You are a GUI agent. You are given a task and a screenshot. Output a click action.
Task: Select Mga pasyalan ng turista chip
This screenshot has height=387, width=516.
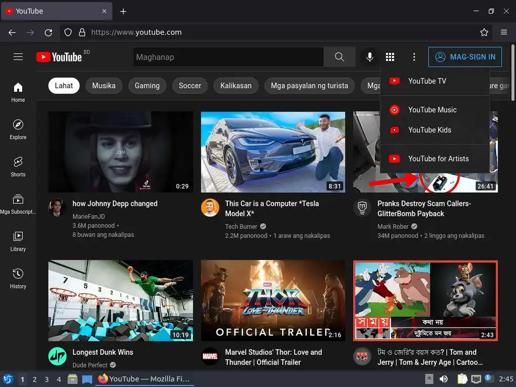pos(309,86)
